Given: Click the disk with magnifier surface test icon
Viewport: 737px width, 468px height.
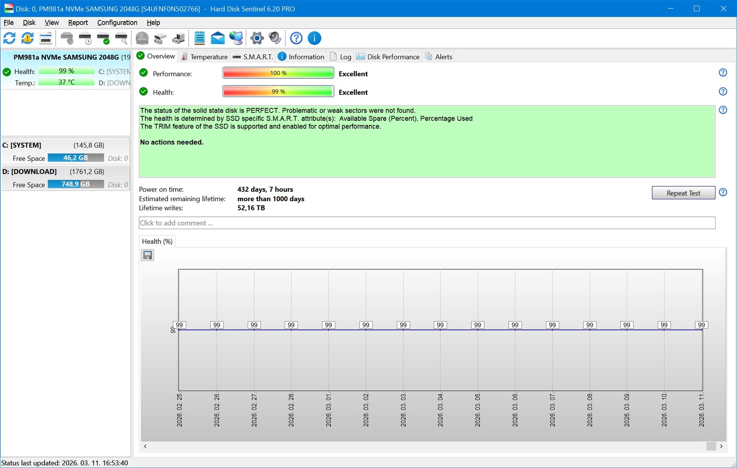Looking at the screenshot, I should (121, 39).
